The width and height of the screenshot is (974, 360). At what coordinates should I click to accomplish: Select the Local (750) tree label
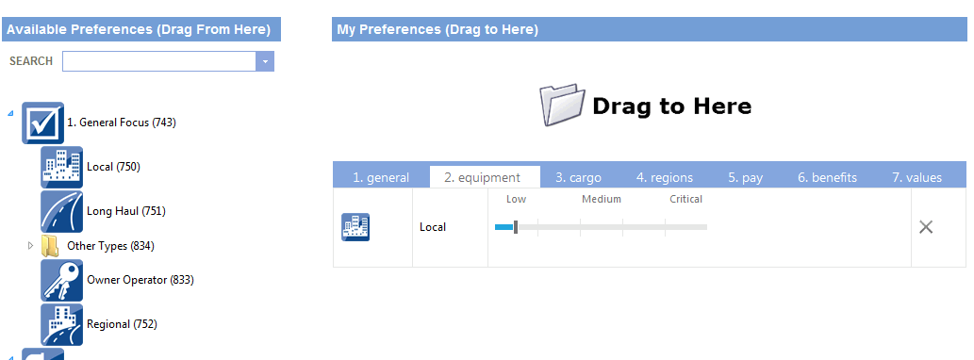114,167
